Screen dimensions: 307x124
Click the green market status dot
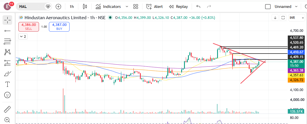(x=111, y=17)
